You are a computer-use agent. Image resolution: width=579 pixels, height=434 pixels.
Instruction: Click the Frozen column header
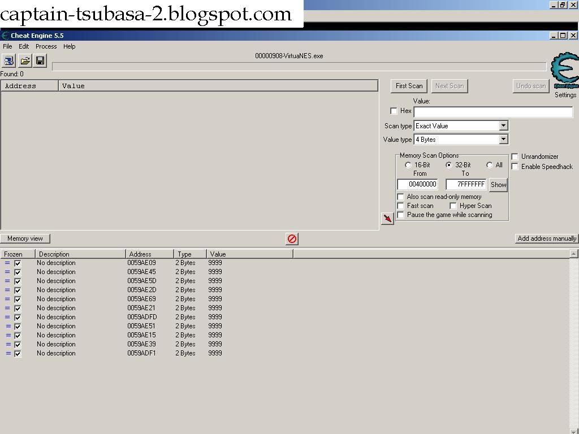(18, 254)
